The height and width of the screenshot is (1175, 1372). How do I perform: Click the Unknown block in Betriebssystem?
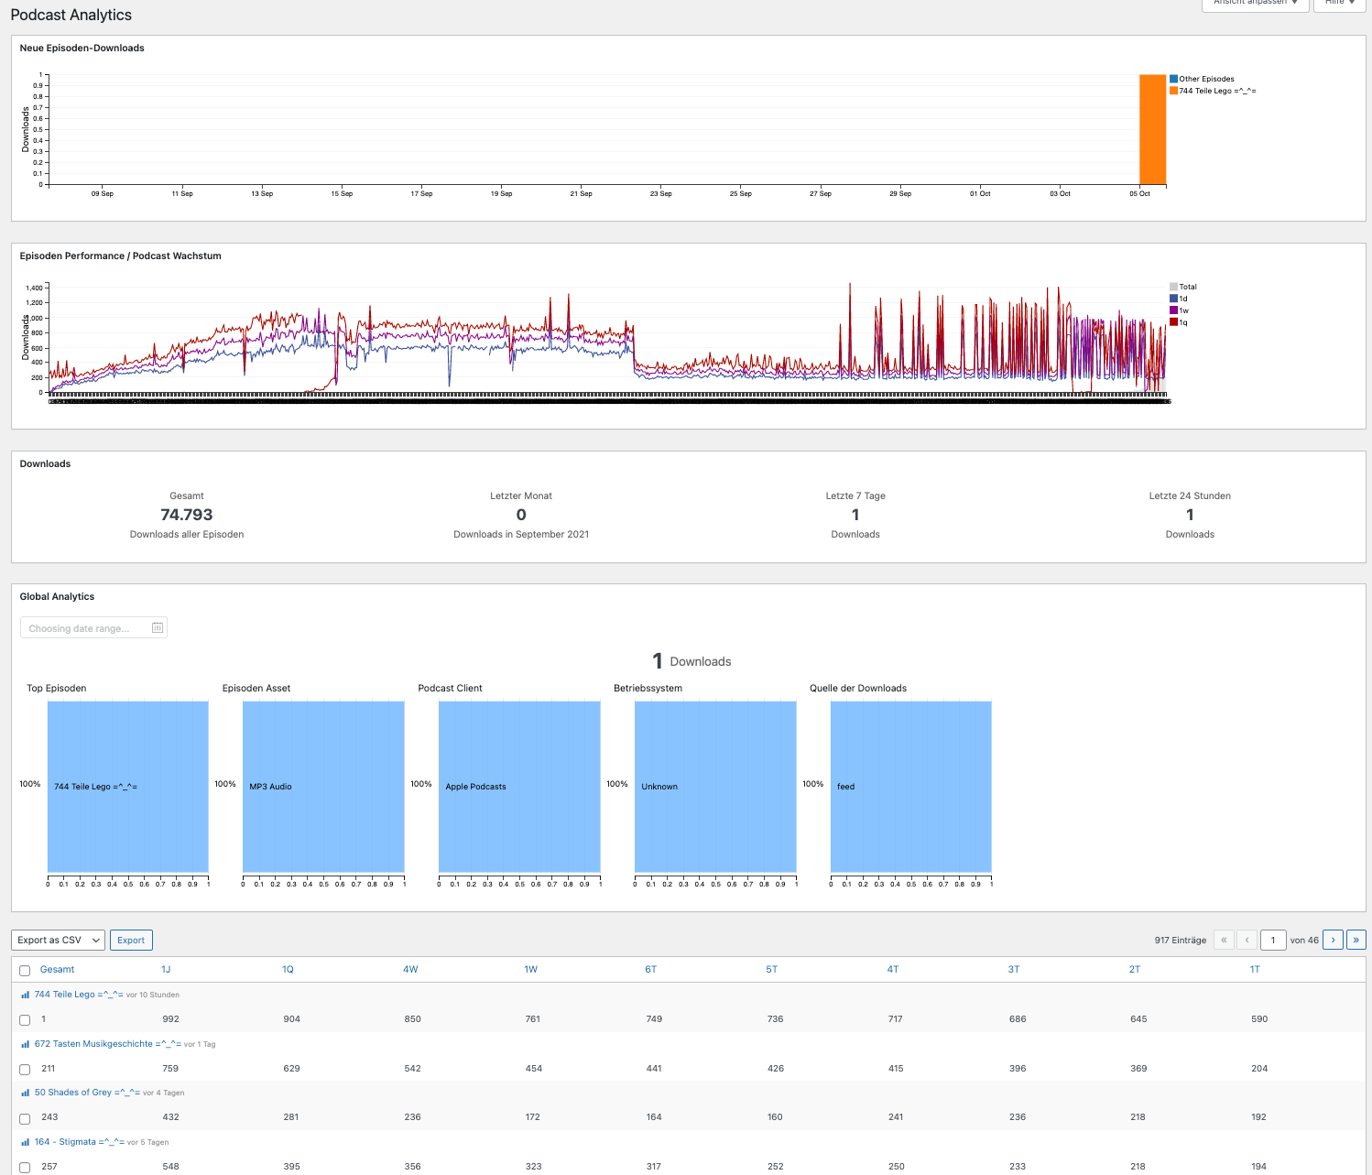point(715,787)
